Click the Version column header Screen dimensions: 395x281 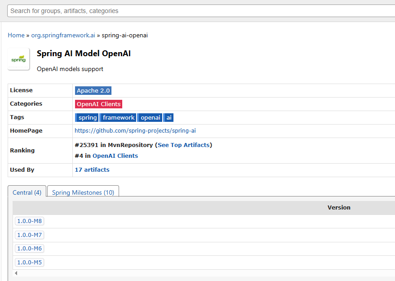(339, 208)
